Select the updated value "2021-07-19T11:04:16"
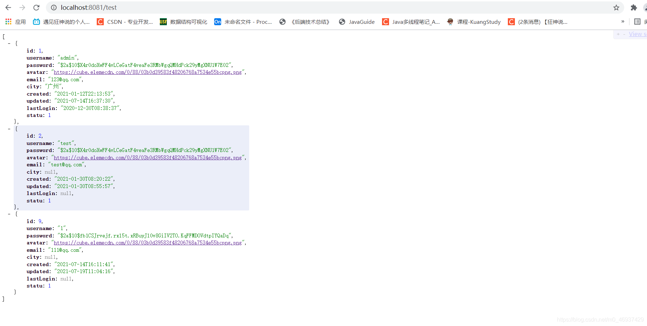The height and width of the screenshot is (326, 647). click(84, 271)
